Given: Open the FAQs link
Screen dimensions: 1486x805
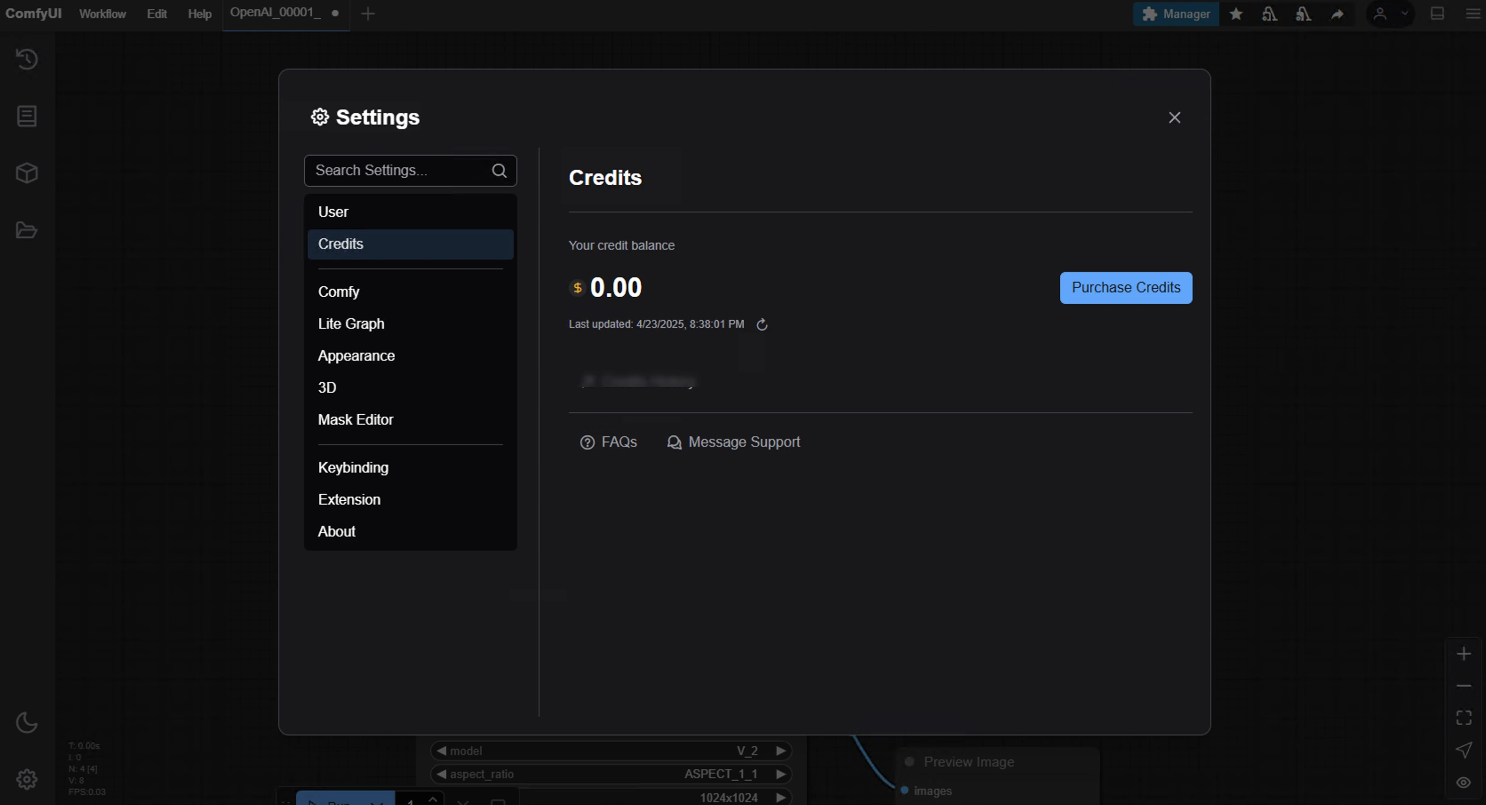Looking at the screenshot, I should pyautogui.click(x=608, y=442).
